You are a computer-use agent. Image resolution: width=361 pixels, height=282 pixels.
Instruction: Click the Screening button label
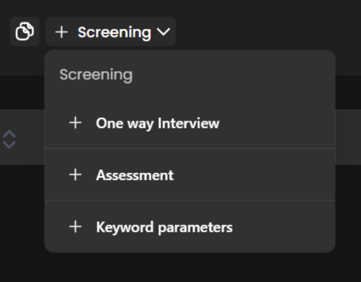tap(114, 32)
